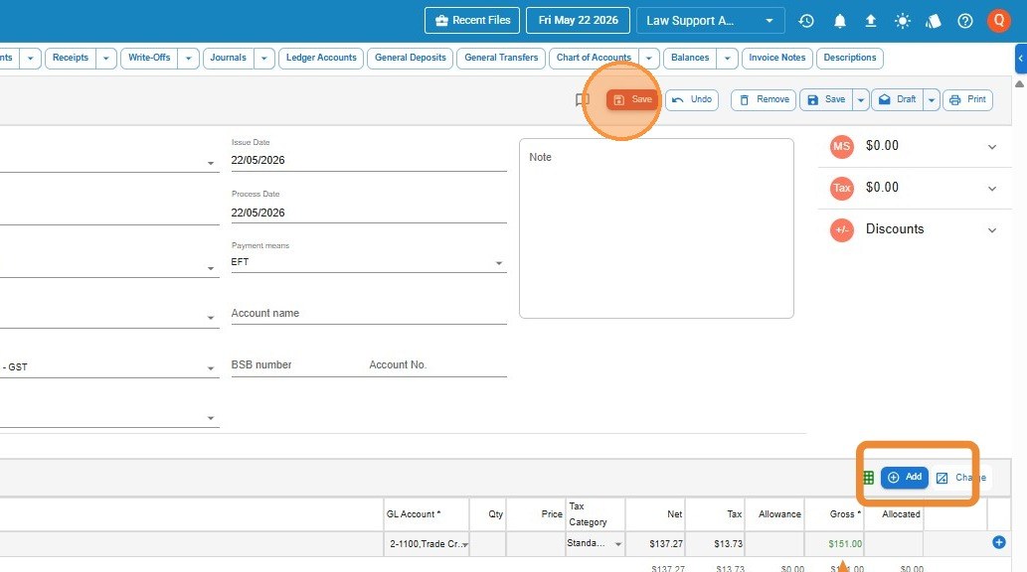Open the Standa... Tax Category dropdown
Viewport: 1027px width, 572px height.
595,544
